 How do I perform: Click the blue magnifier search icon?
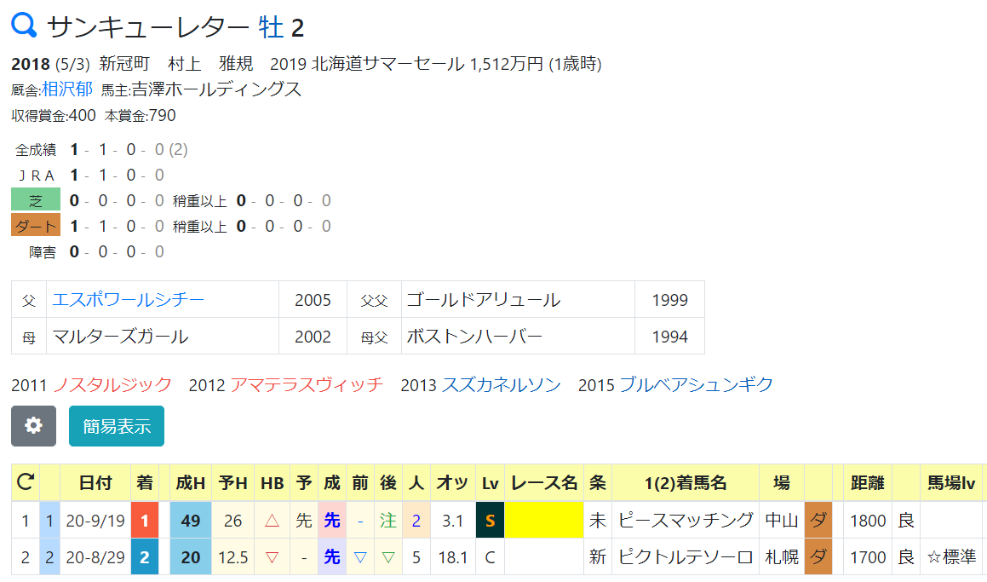point(25,26)
